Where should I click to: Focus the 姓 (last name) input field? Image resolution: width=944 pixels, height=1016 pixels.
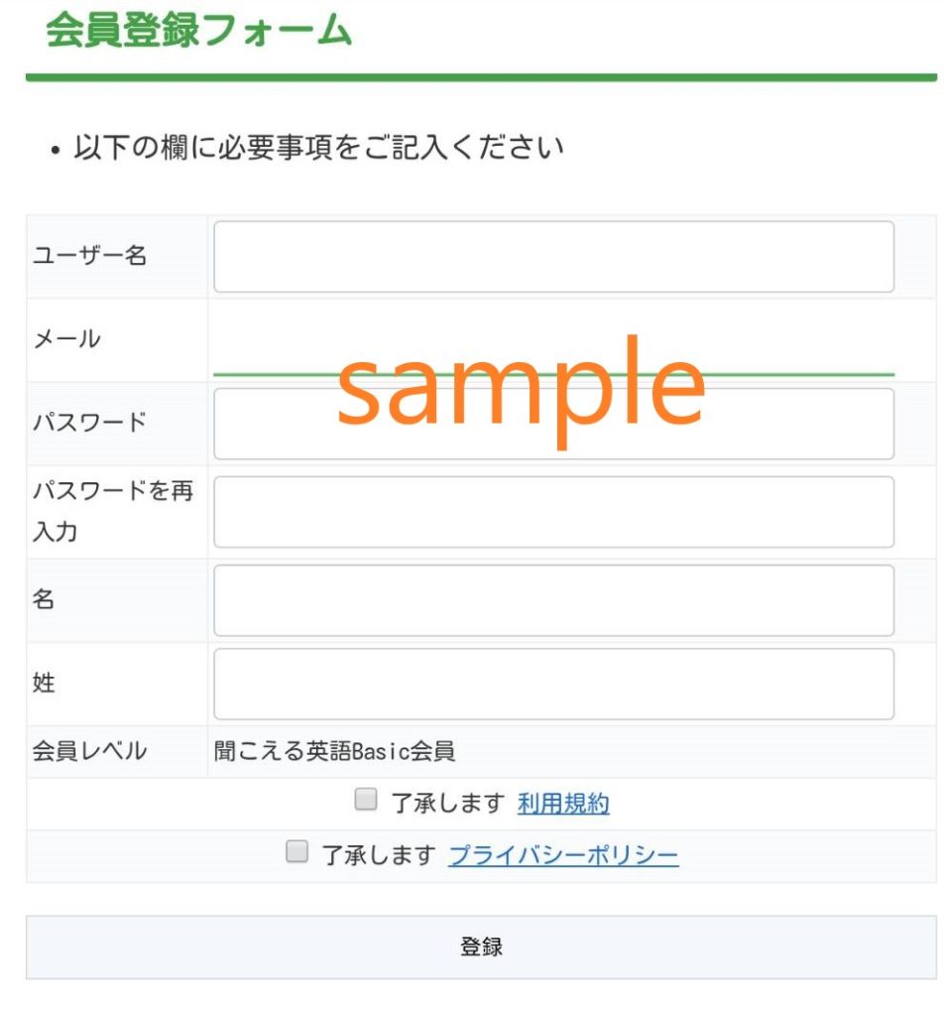tap(553, 684)
